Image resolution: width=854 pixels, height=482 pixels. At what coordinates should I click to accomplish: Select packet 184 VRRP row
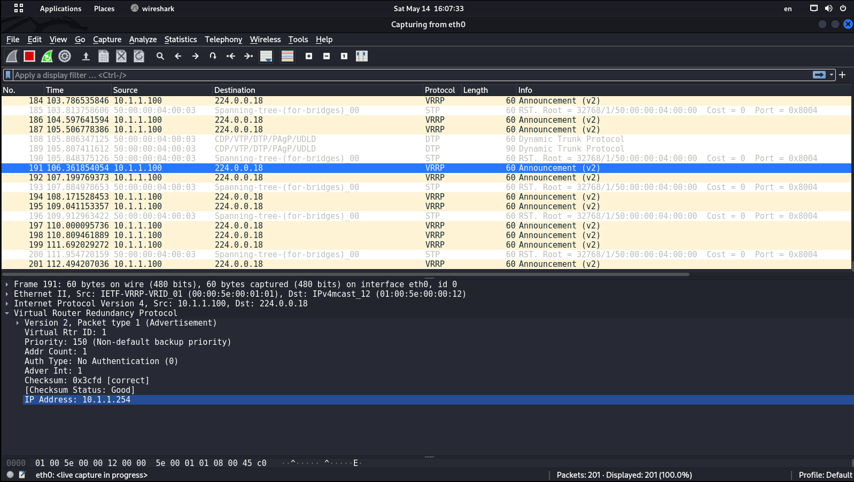pos(426,101)
